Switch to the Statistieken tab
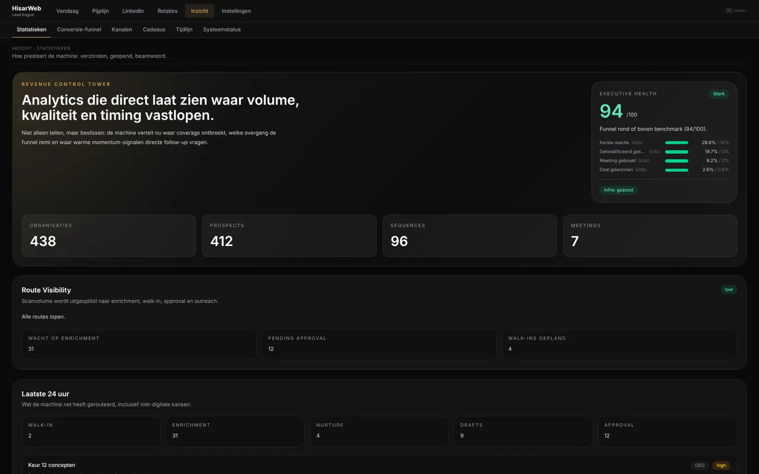 pyautogui.click(x=31, y=30)
